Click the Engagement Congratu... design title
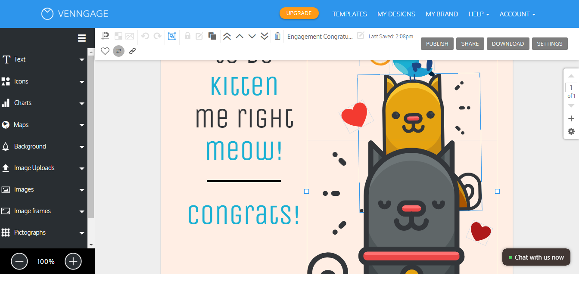 click(x=320, y=36)
